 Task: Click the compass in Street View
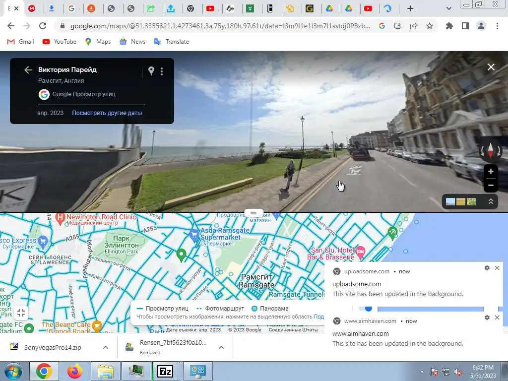coord(491,151)
